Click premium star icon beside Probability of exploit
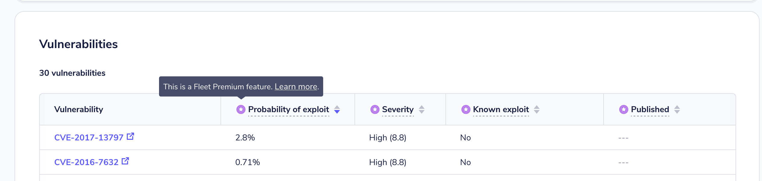The image size is (762, 181). pyautogui.click(x=241, y=109)
